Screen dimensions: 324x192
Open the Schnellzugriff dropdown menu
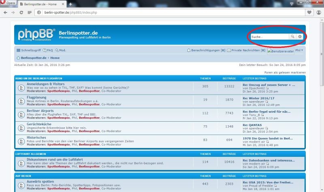pos(29,50)
